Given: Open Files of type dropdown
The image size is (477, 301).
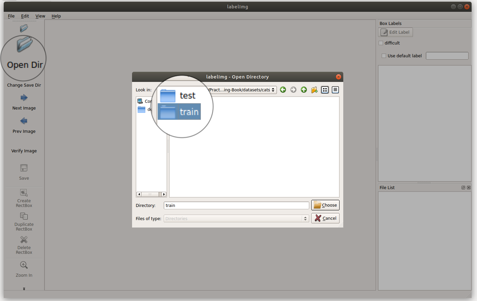Looking at the screenshot, I should 236,218.
